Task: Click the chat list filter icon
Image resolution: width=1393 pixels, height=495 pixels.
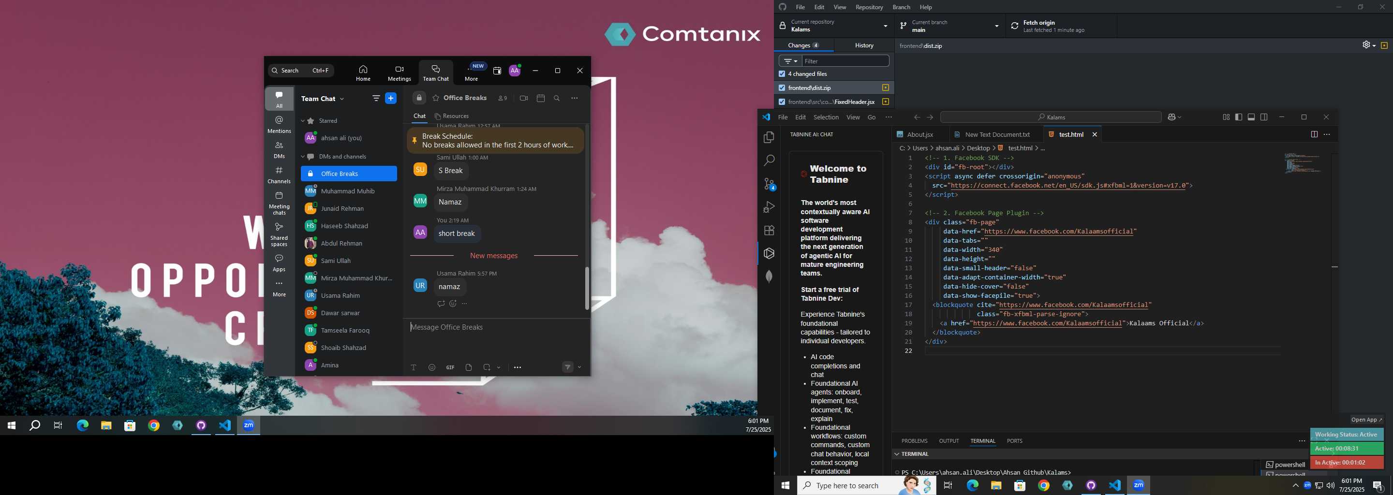Action: 376,98
